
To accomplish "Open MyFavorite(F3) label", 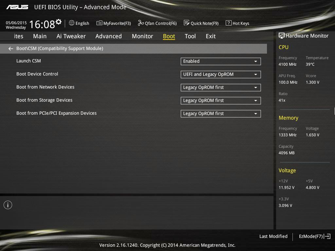I will click(x=117, y=23).
